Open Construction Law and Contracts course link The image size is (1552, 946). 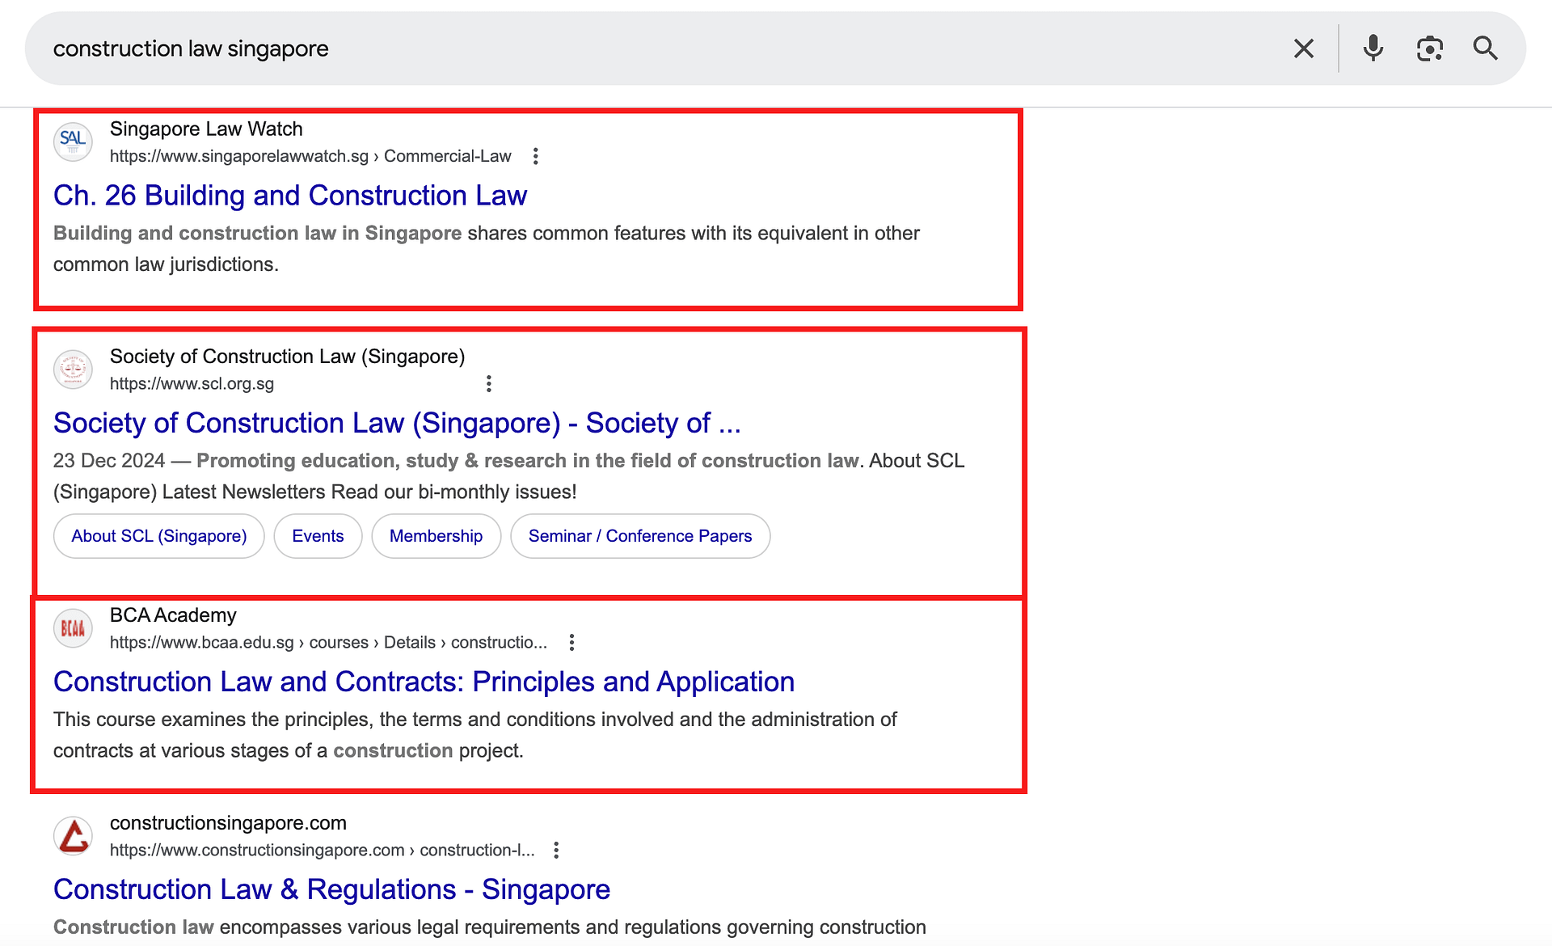[424, 682]
